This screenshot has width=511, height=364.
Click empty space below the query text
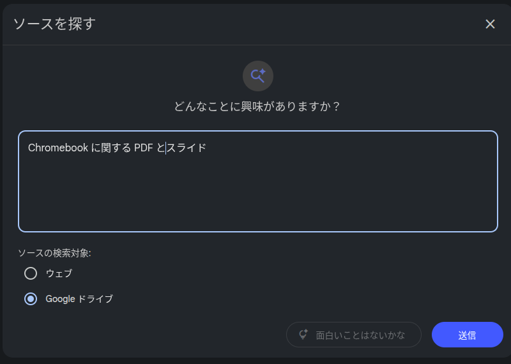coord(257,198)
